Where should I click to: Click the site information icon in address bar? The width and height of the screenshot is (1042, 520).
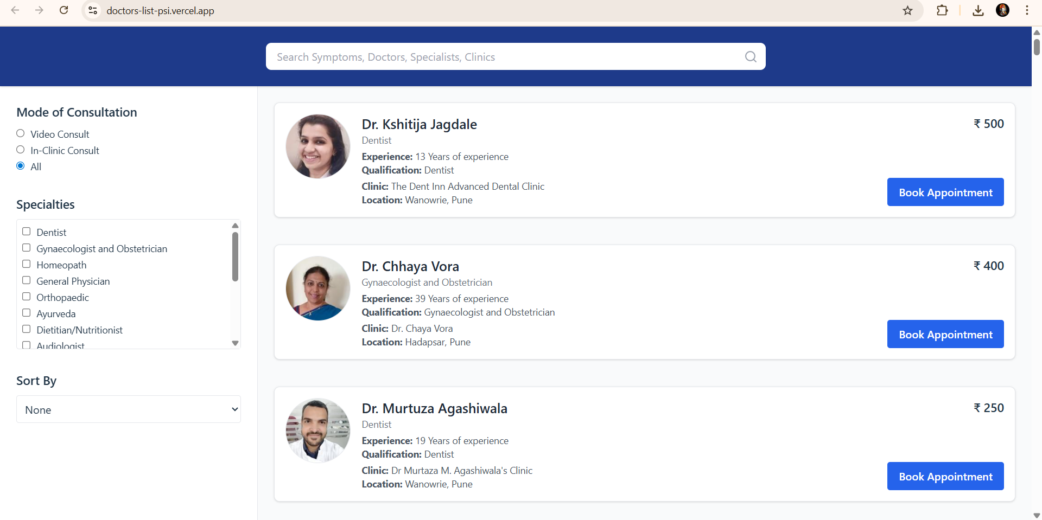point(93,10)
